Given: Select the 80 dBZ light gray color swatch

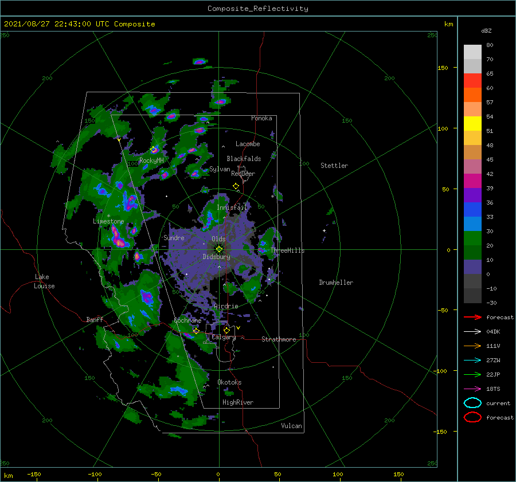Looking at the screenshot, I should click(472, 52).
